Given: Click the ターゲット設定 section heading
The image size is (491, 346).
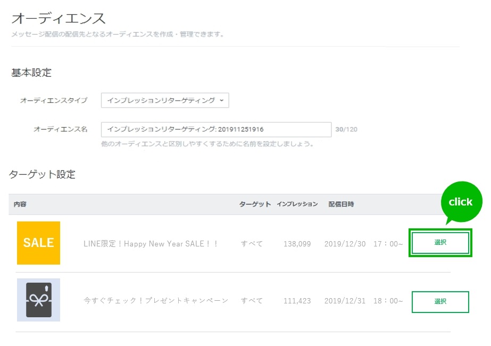Looking at the screenshot, I should tap(42, 175).
